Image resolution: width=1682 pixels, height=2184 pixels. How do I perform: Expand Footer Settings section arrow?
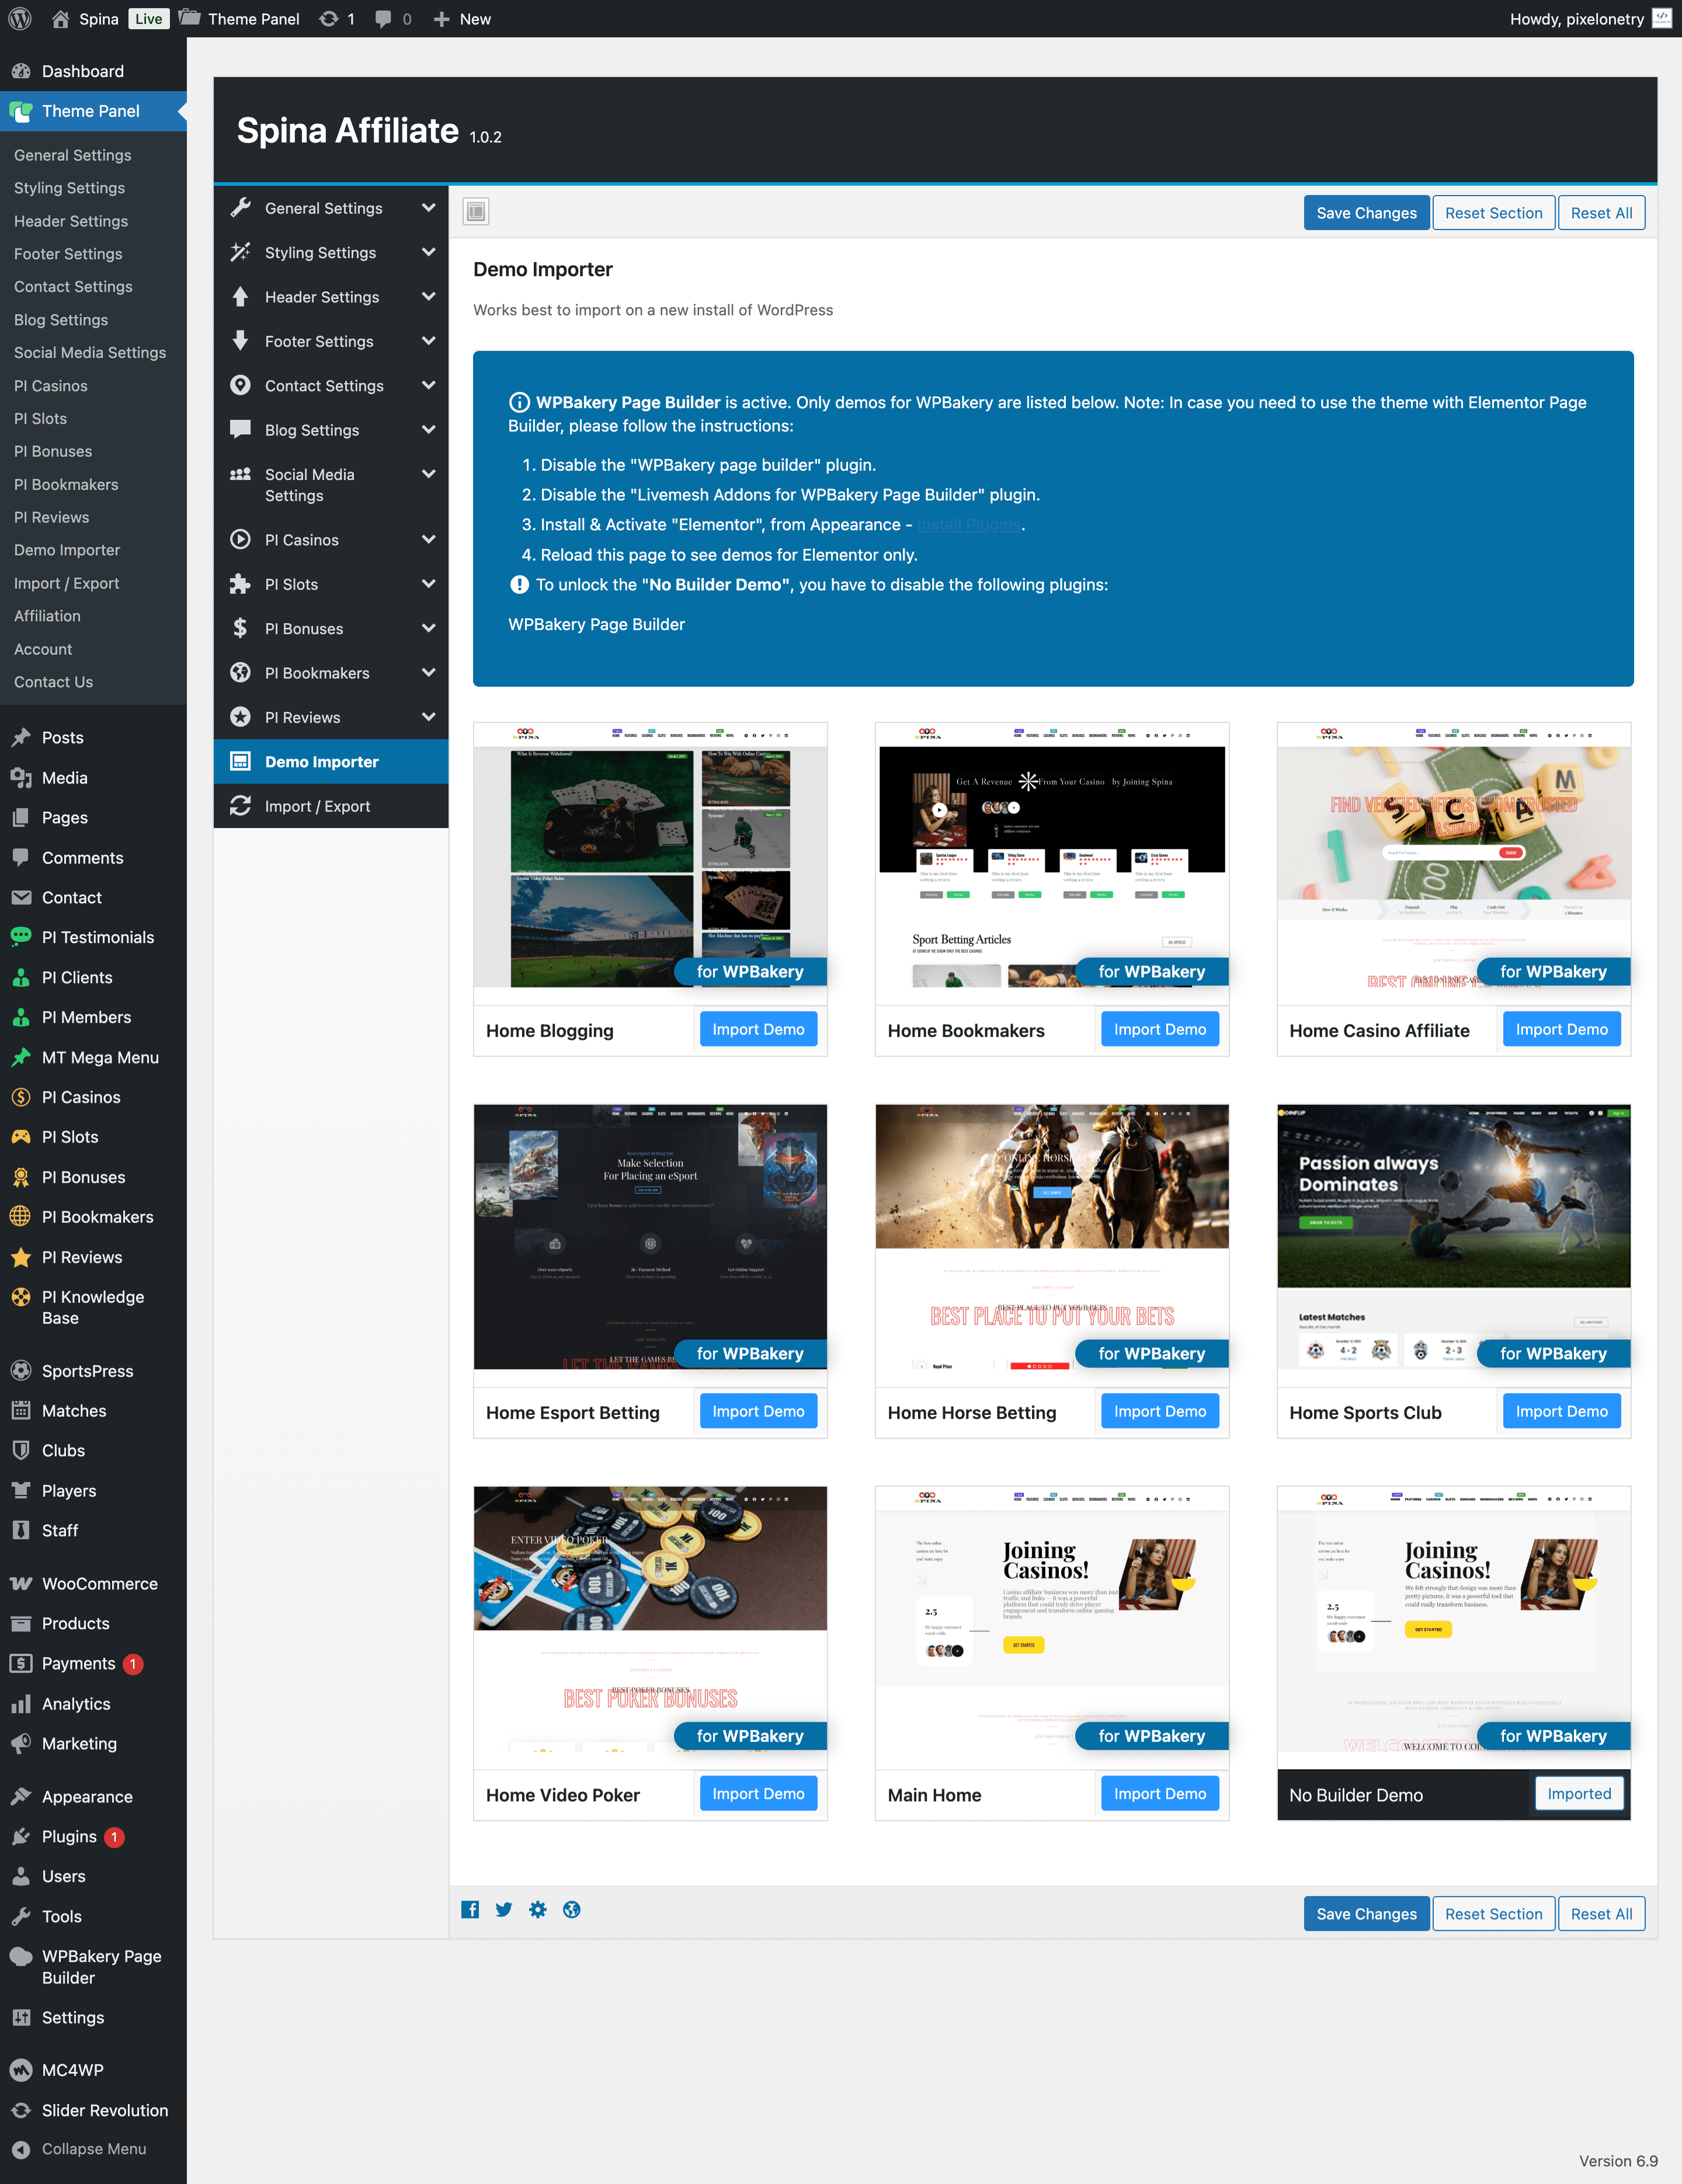click(428, 341)
